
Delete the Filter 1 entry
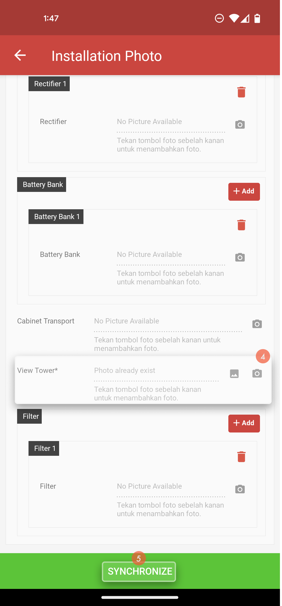241,457
